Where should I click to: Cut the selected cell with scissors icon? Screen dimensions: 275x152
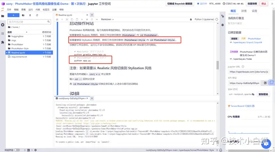click(x=67, y=19)
